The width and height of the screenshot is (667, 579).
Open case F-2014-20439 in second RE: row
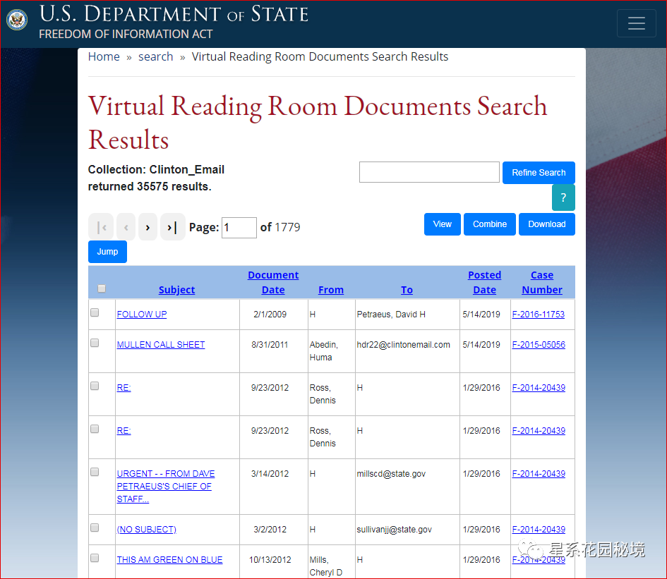[x=539, y=431]
